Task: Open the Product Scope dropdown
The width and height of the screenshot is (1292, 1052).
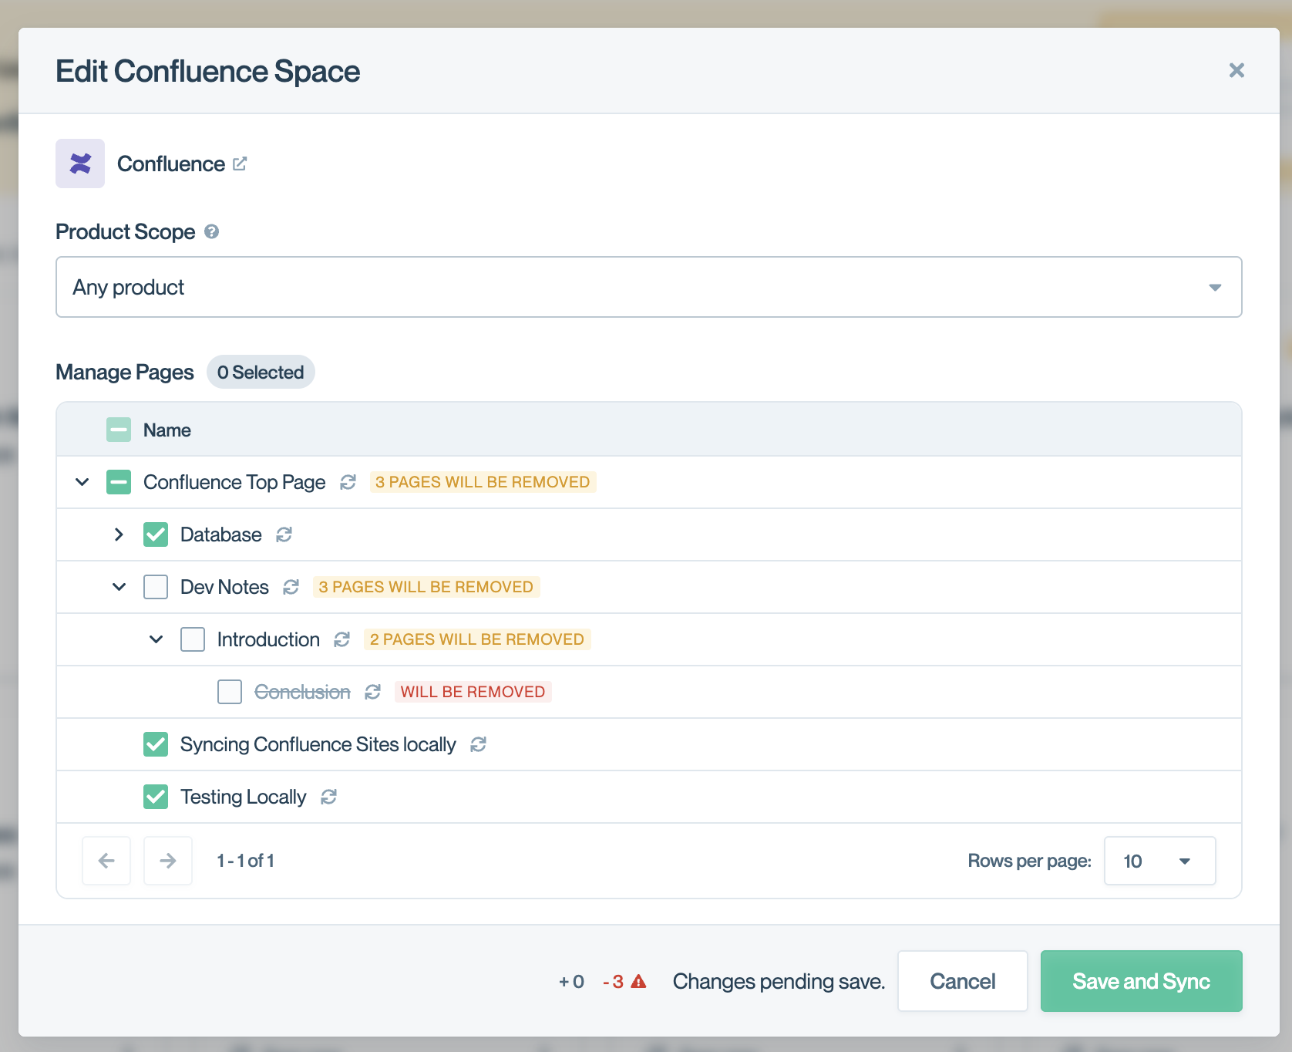Action: coord(649,287)
